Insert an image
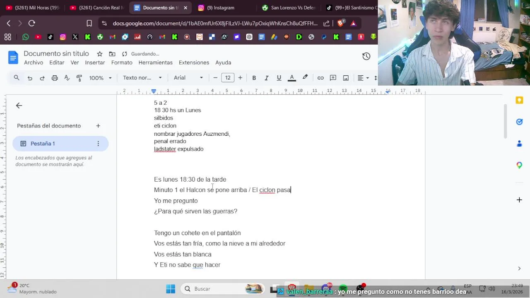The width and height of the screenshot is (530, 298). pos(346,78)
